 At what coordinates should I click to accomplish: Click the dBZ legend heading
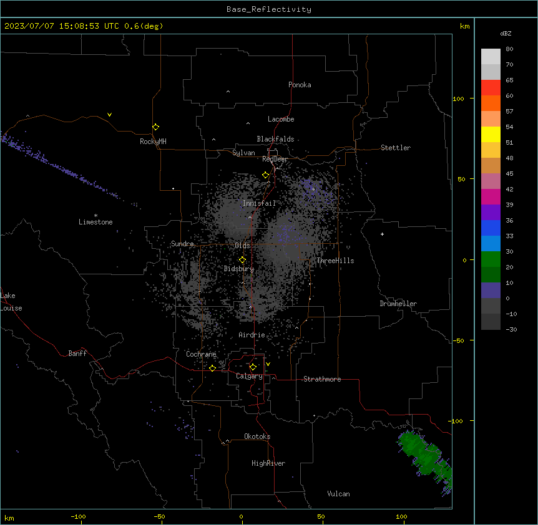506,33
